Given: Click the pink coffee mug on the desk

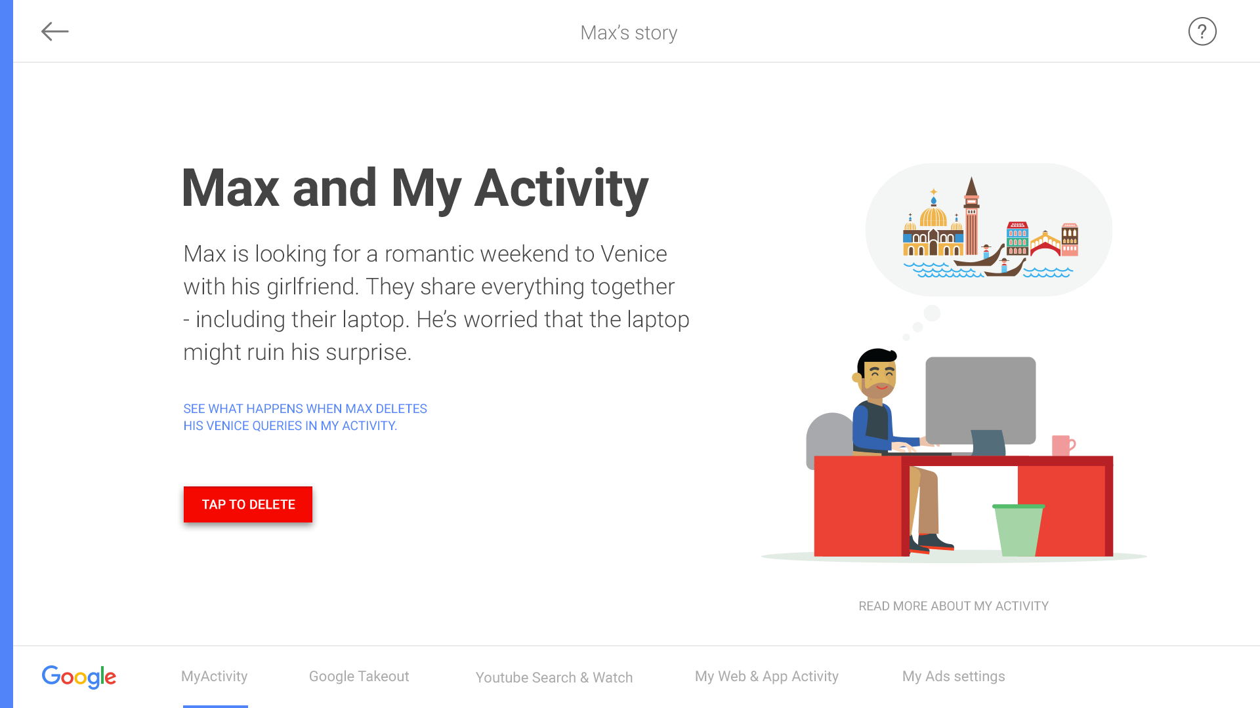Looking at the screenshot, I should click(x=1062, y=445).
